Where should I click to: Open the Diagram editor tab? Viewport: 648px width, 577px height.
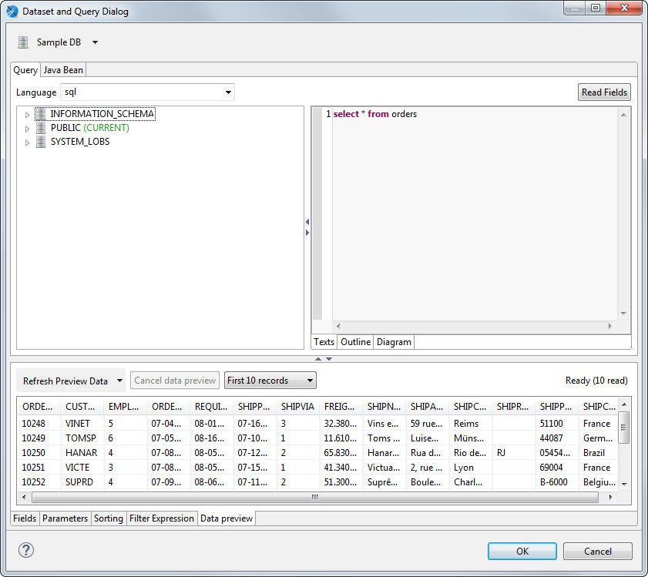[x=394, y=342]
